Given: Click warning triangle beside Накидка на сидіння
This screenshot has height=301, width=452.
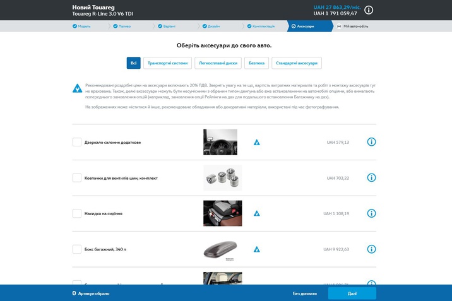Looking at the screenshot, I should 256,213.
